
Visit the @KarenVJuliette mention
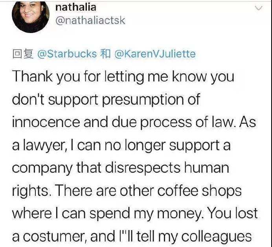pos(155,54)
